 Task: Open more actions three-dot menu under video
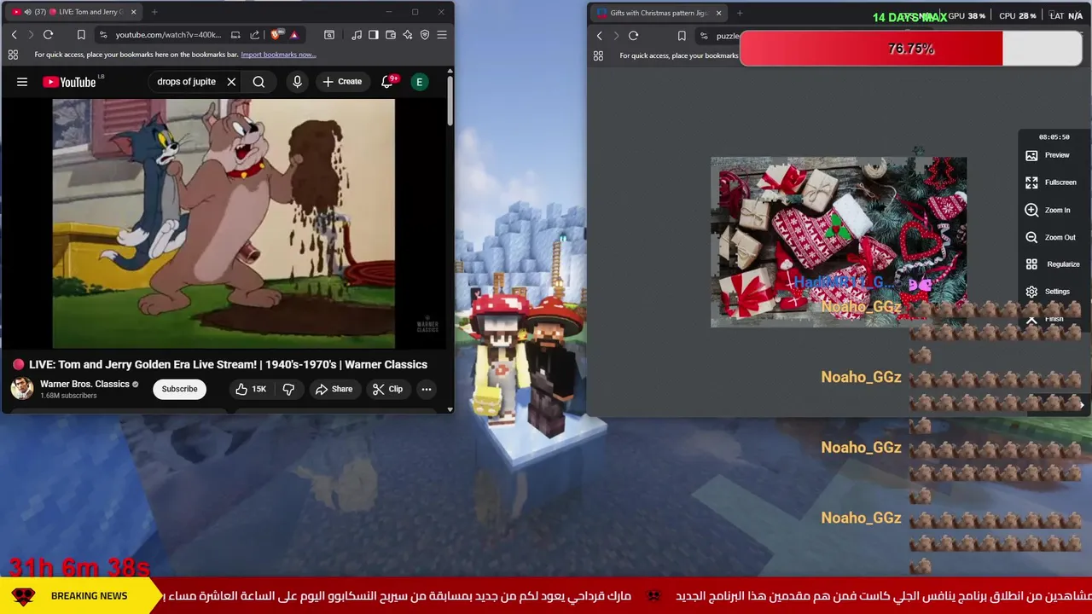(426, 389)
